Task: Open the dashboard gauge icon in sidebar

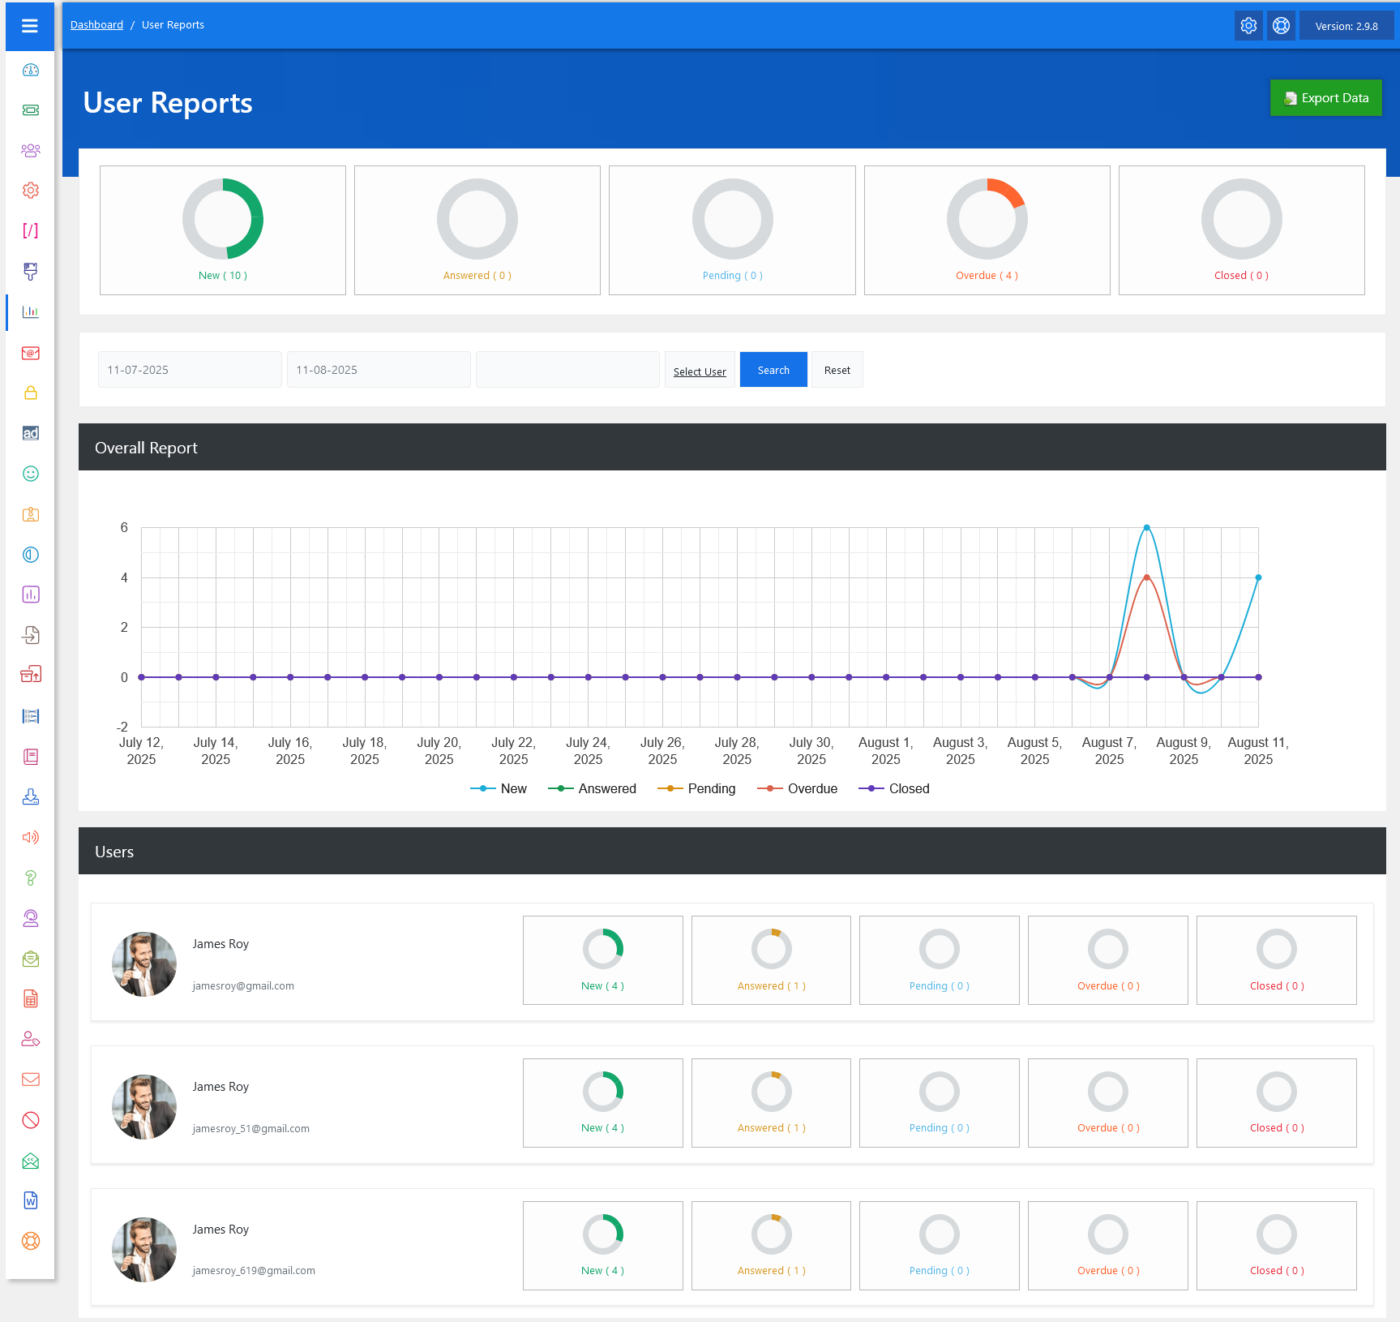Action: pyautogui.click(x=31, y=70)
